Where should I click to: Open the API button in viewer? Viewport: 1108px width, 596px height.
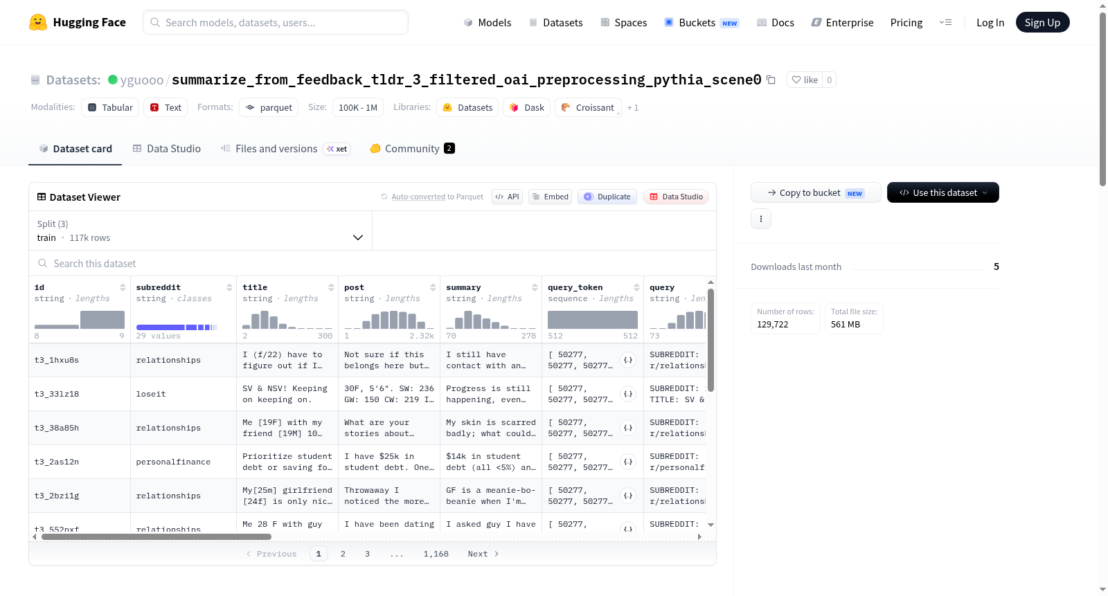[507, 197]
